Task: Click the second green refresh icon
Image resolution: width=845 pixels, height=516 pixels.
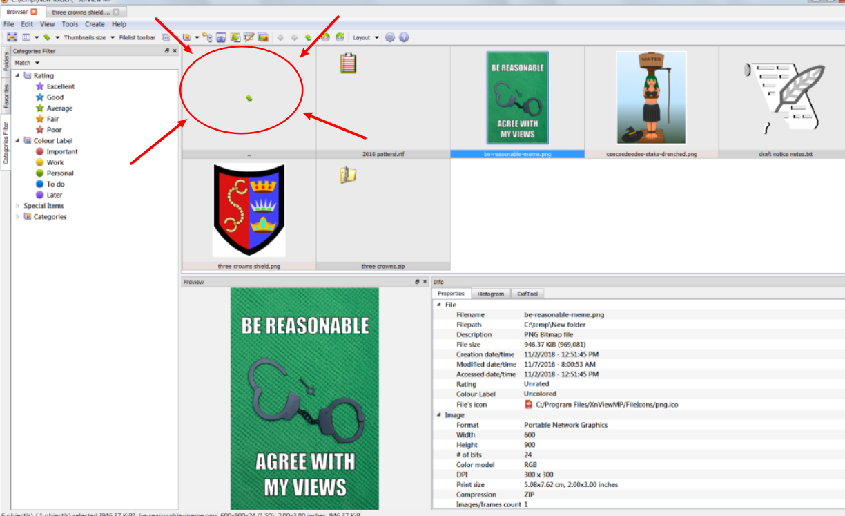Action: 340,37
